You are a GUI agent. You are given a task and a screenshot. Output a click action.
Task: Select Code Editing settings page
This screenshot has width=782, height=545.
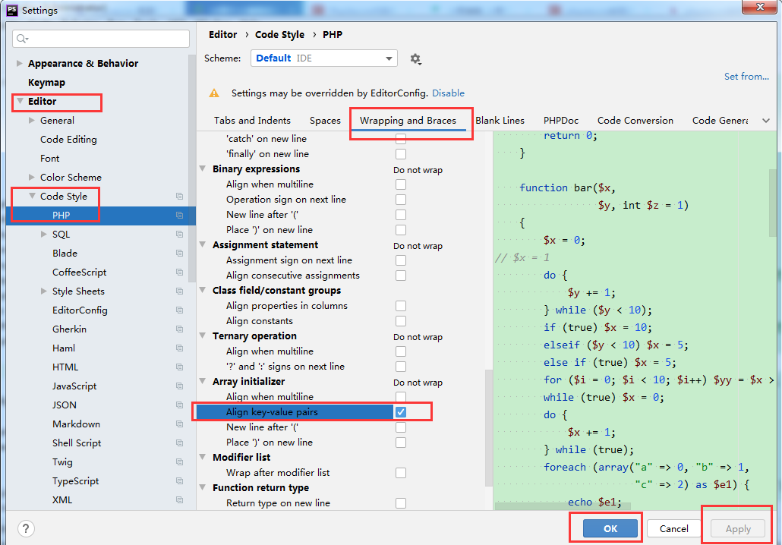tap(68, 139)
